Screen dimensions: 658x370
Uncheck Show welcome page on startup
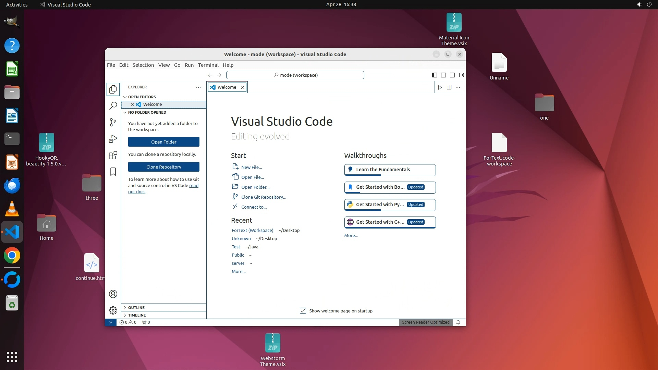(303, 311)
